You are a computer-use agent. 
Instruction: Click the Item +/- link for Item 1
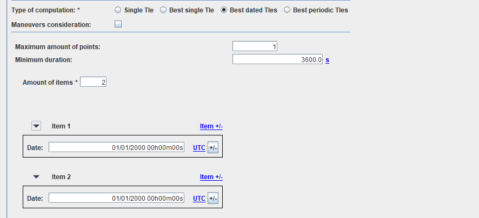(211, 126)
